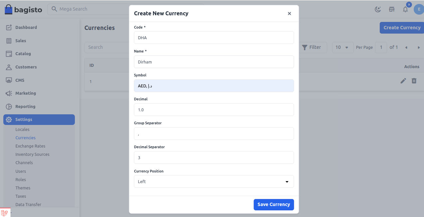Click the funnel icon on the Filter button

[305, 47]
